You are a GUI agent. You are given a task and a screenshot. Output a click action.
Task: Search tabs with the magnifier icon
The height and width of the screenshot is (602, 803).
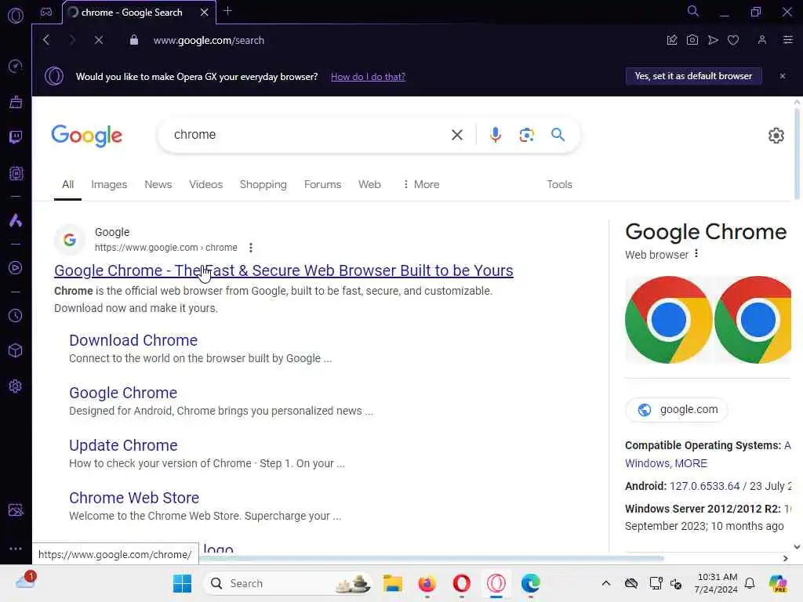pyautogui.click(x=693, y=11)
